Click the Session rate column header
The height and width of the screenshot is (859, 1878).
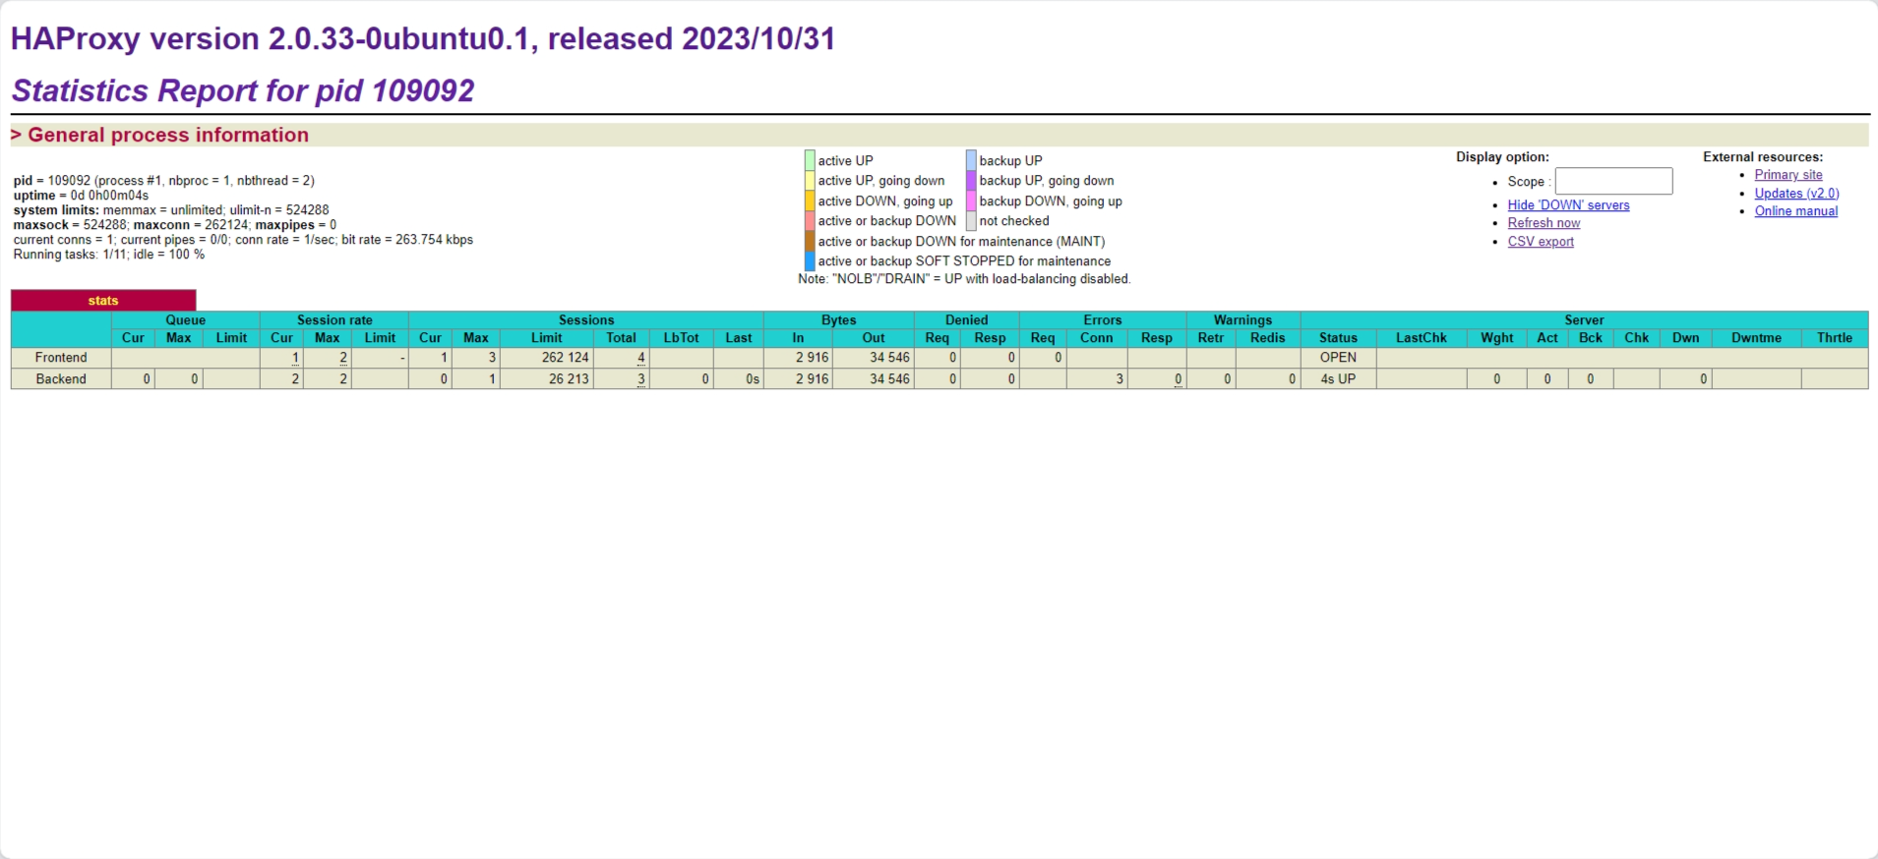334,320
